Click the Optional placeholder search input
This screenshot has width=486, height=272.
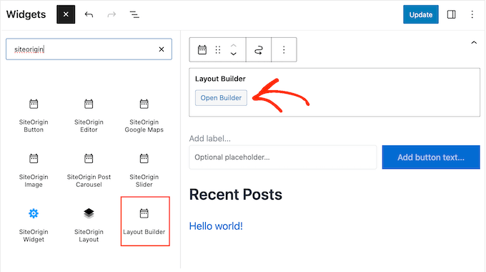pyautogui.click(x=283, y=157)
